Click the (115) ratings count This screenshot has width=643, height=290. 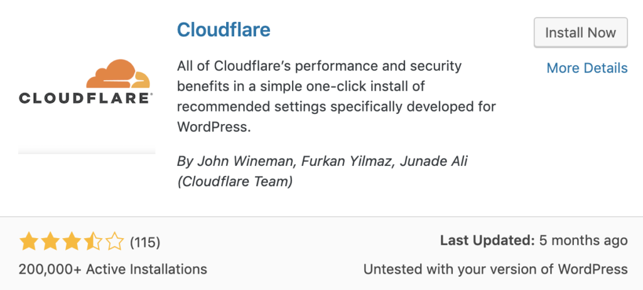[145, 242]
